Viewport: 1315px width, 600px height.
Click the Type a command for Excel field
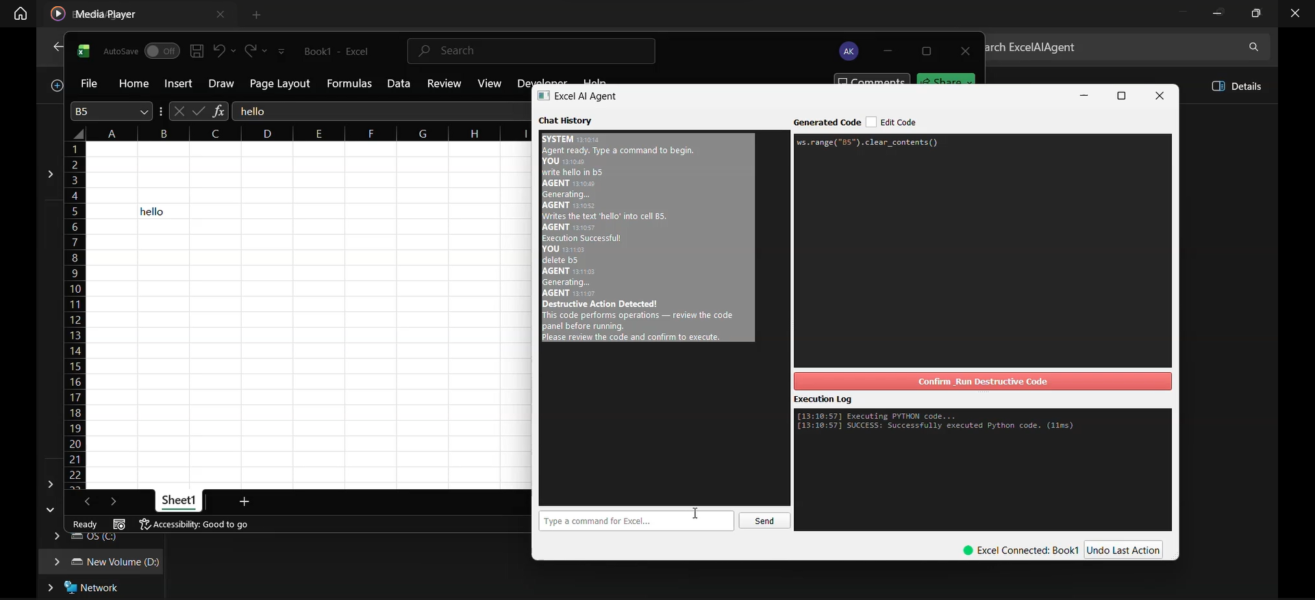636,521
